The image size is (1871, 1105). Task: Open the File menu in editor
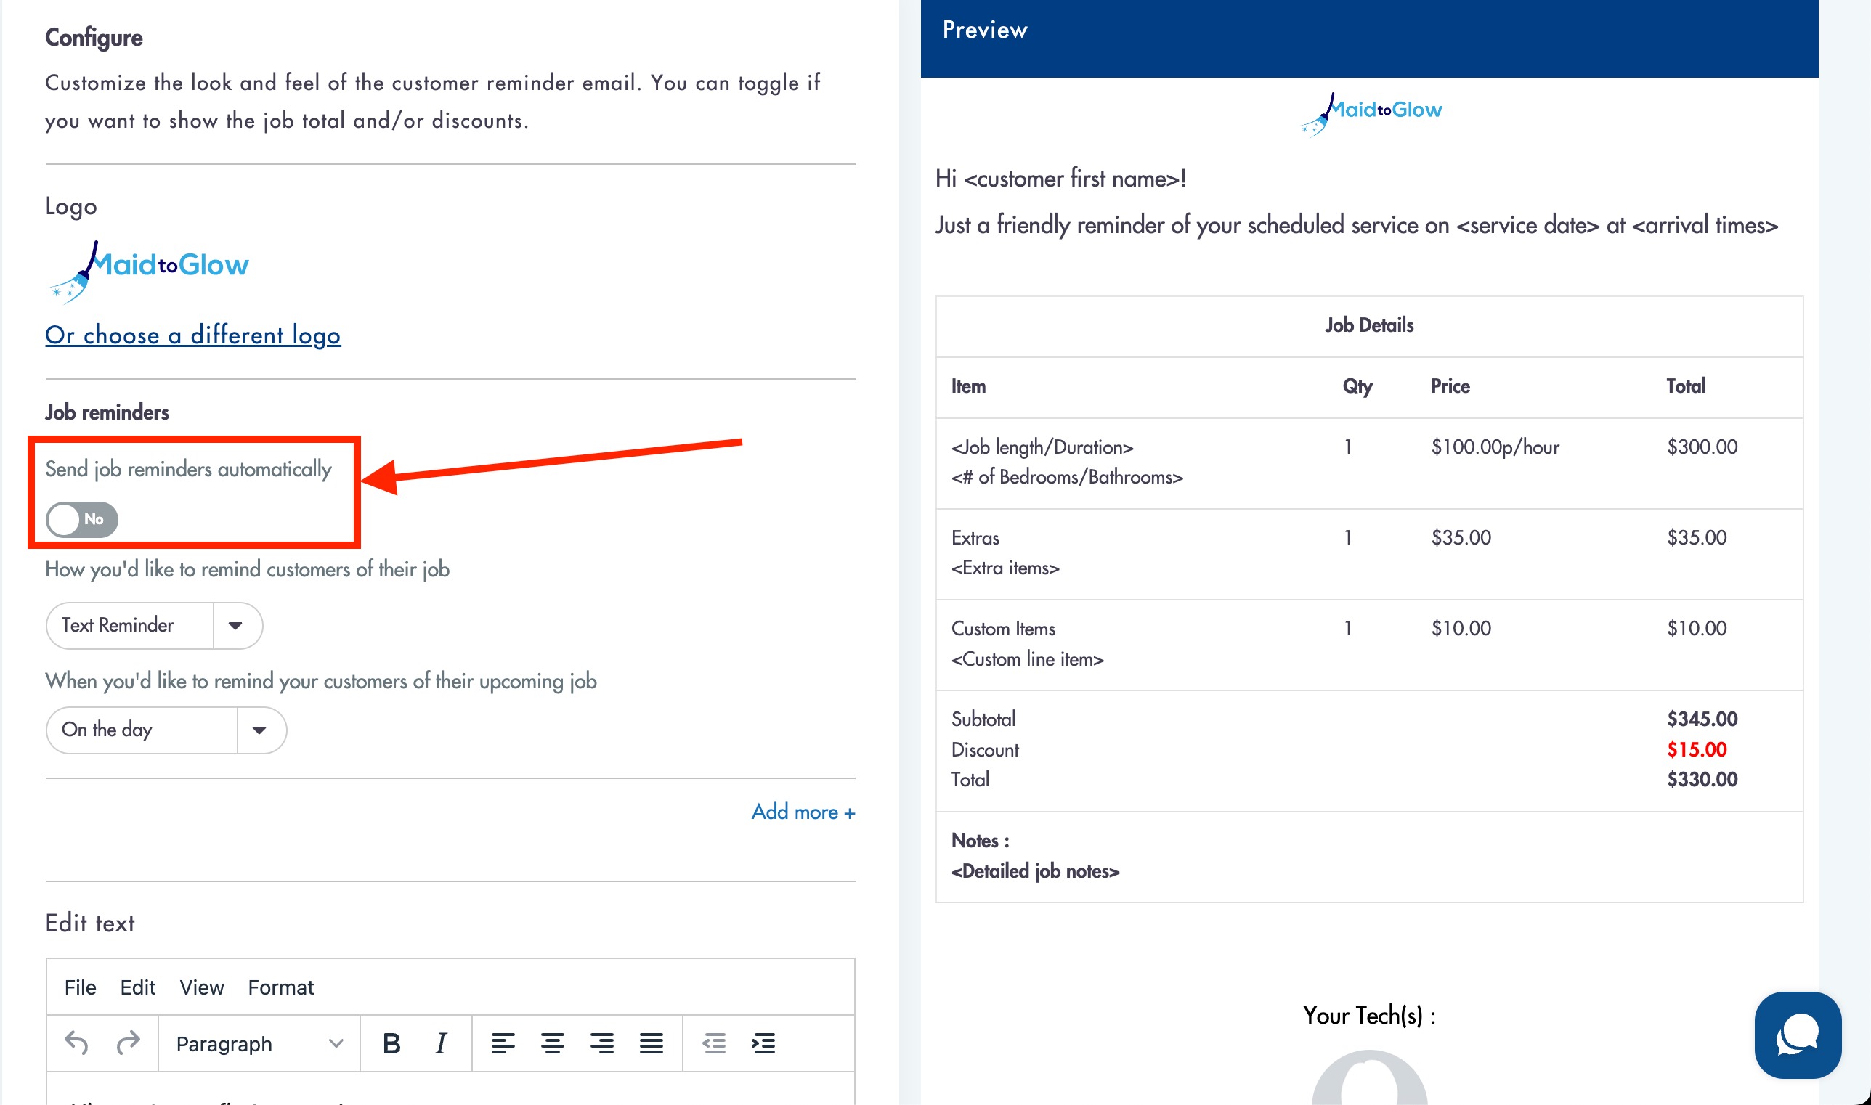(81, 987)
